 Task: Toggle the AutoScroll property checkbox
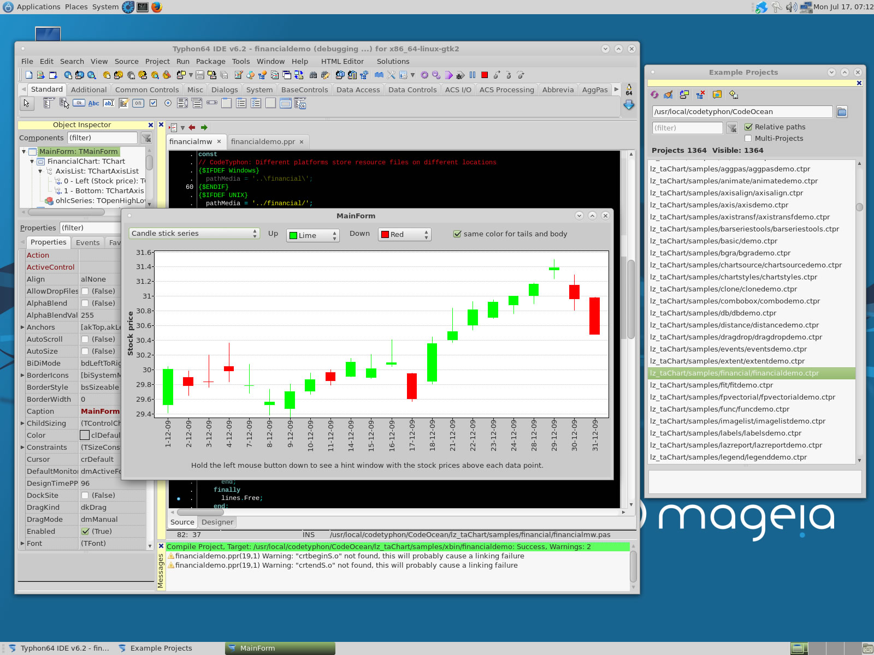[x=85, y=339]
